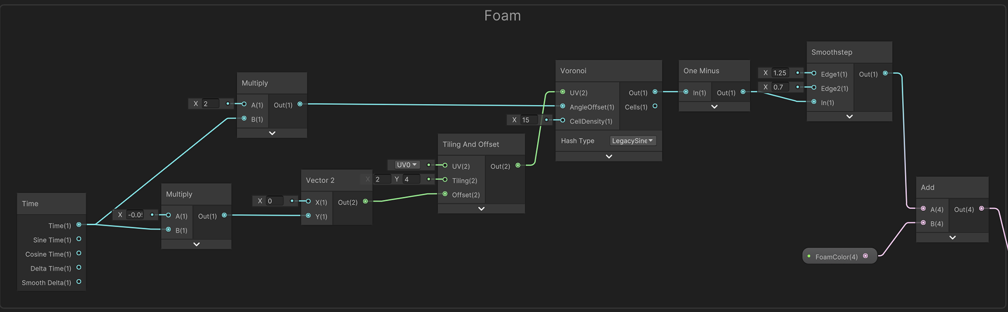Open the UV0 channel dropdown
1008x312 pixels.
tap(406, 165)
